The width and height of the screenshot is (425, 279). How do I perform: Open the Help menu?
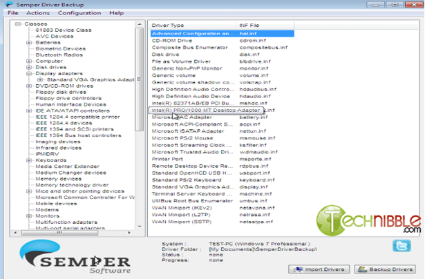click(116, 13)
